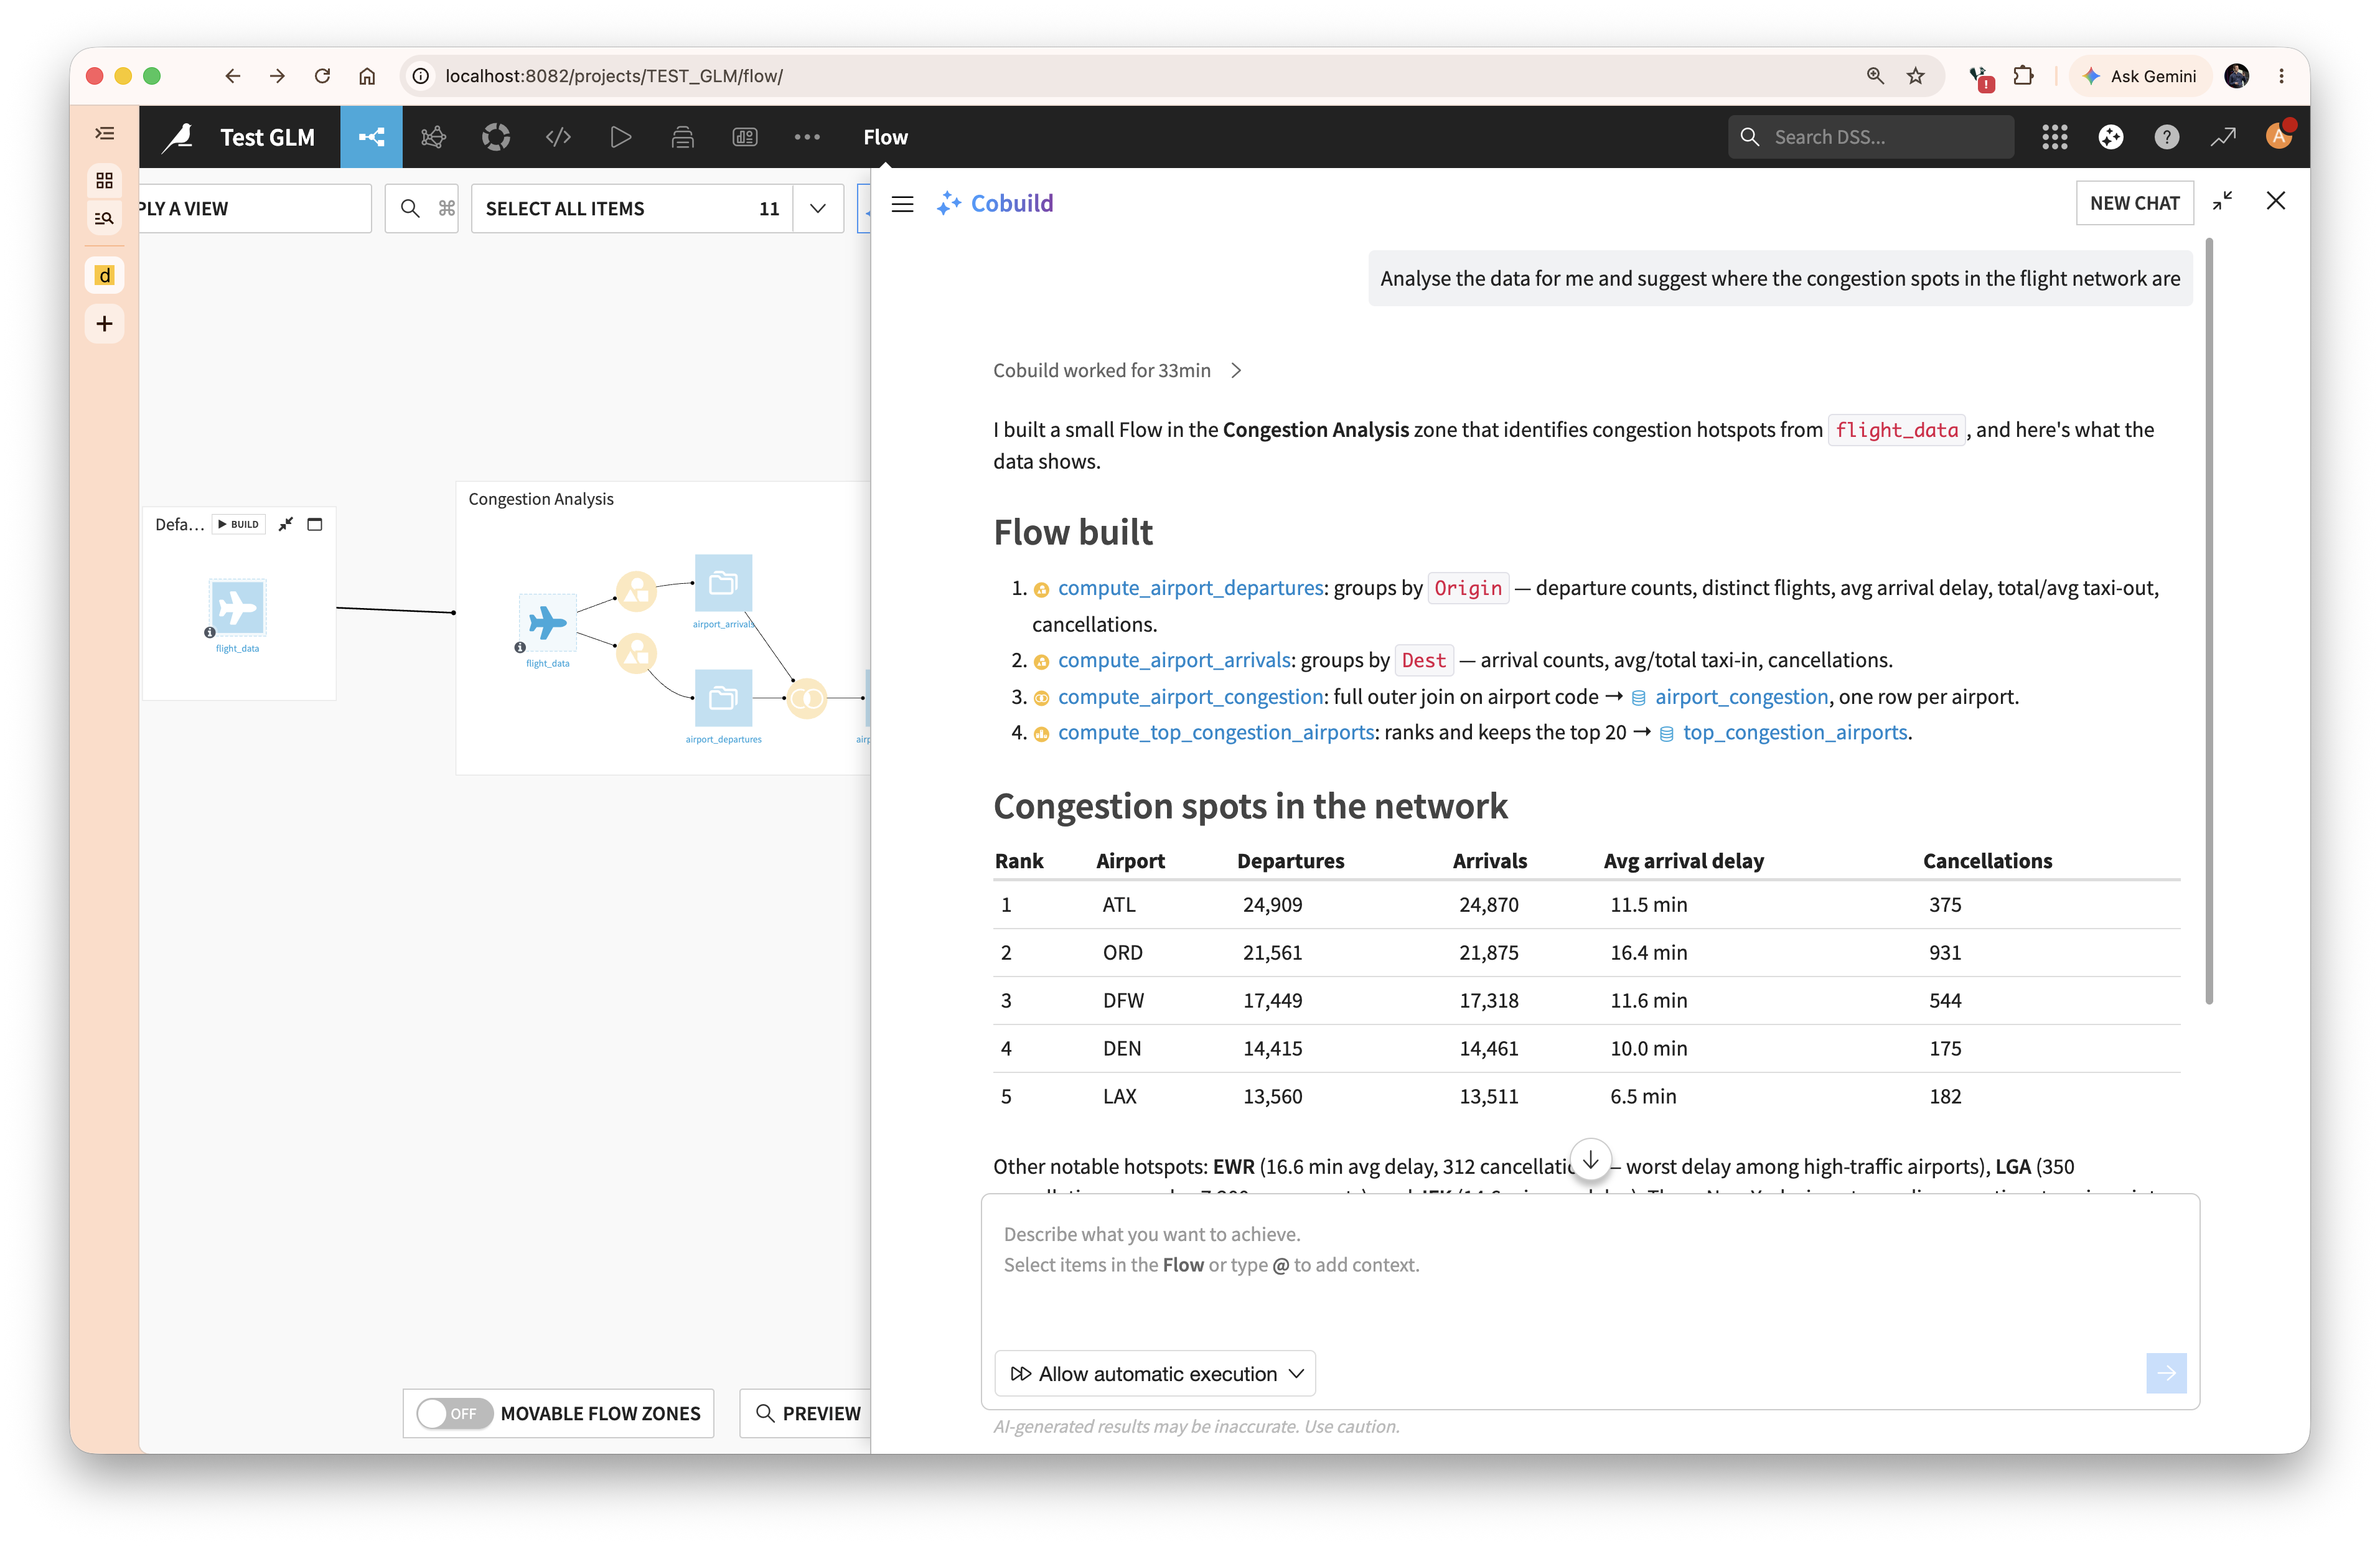
Task: Open the circular Visual Analyses icon
Action: coord(496,137)
